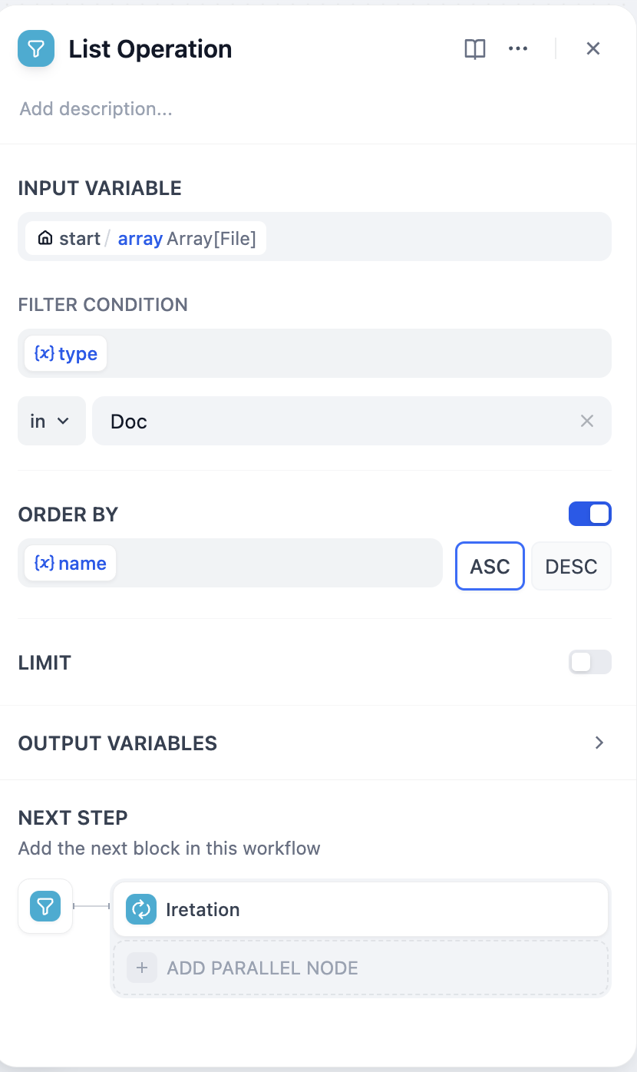Click Add Parallel Node button
This screenshot has width=637, height=1072.
pyautogui.click(x=361, y=968)
